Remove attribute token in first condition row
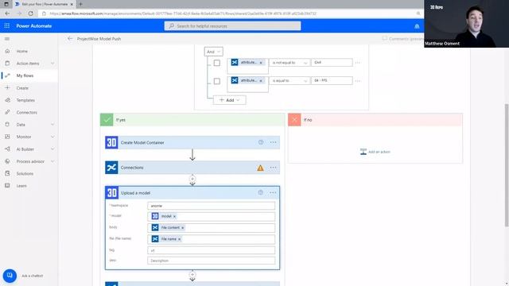509x286 pixels. [x=261, y=63]
